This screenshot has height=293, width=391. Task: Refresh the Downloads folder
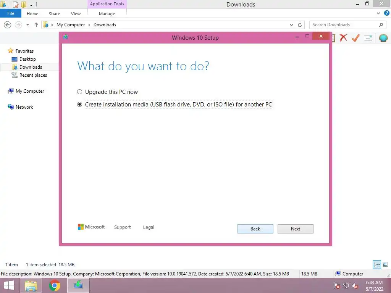pos(300,25)
